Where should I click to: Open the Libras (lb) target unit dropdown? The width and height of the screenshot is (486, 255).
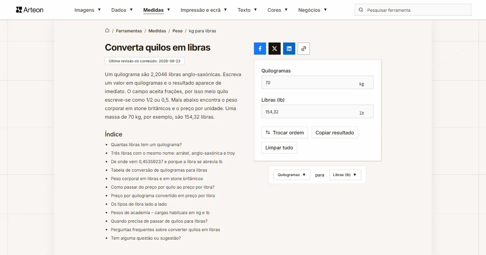[345, 175]
